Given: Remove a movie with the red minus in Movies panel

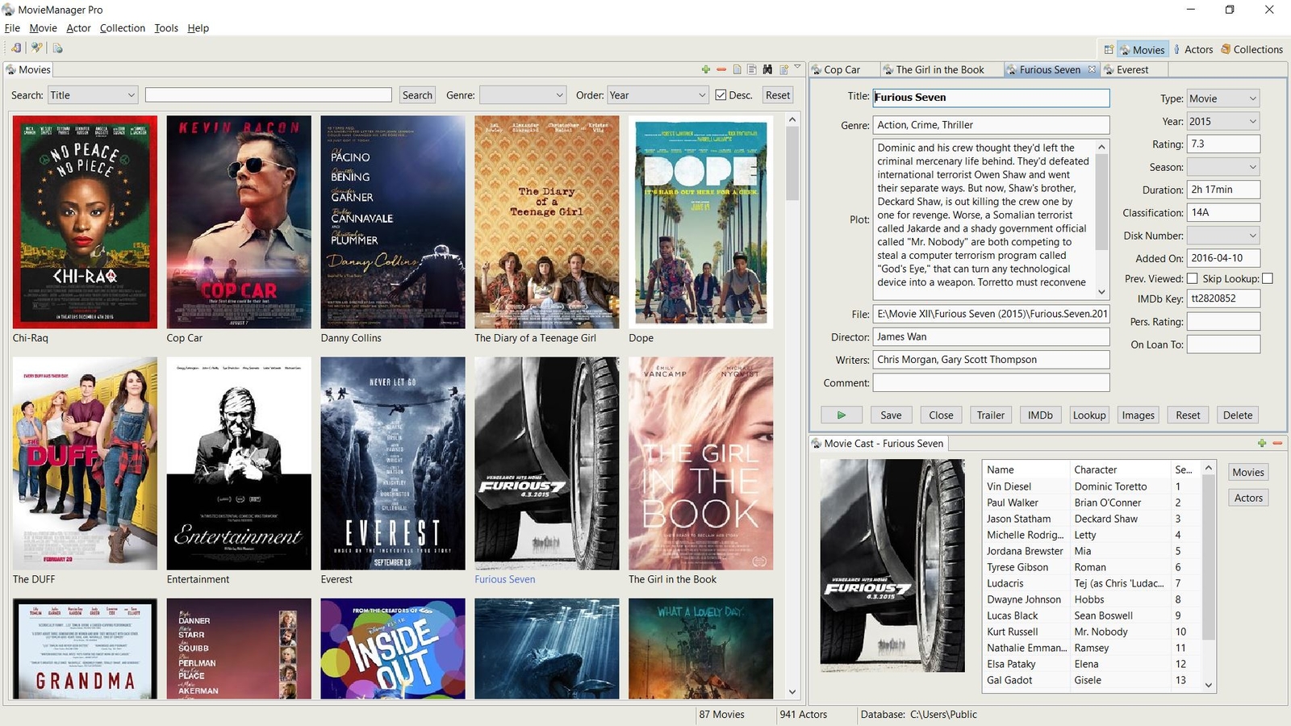Looking at the screenshot, I should coord(721,69).
